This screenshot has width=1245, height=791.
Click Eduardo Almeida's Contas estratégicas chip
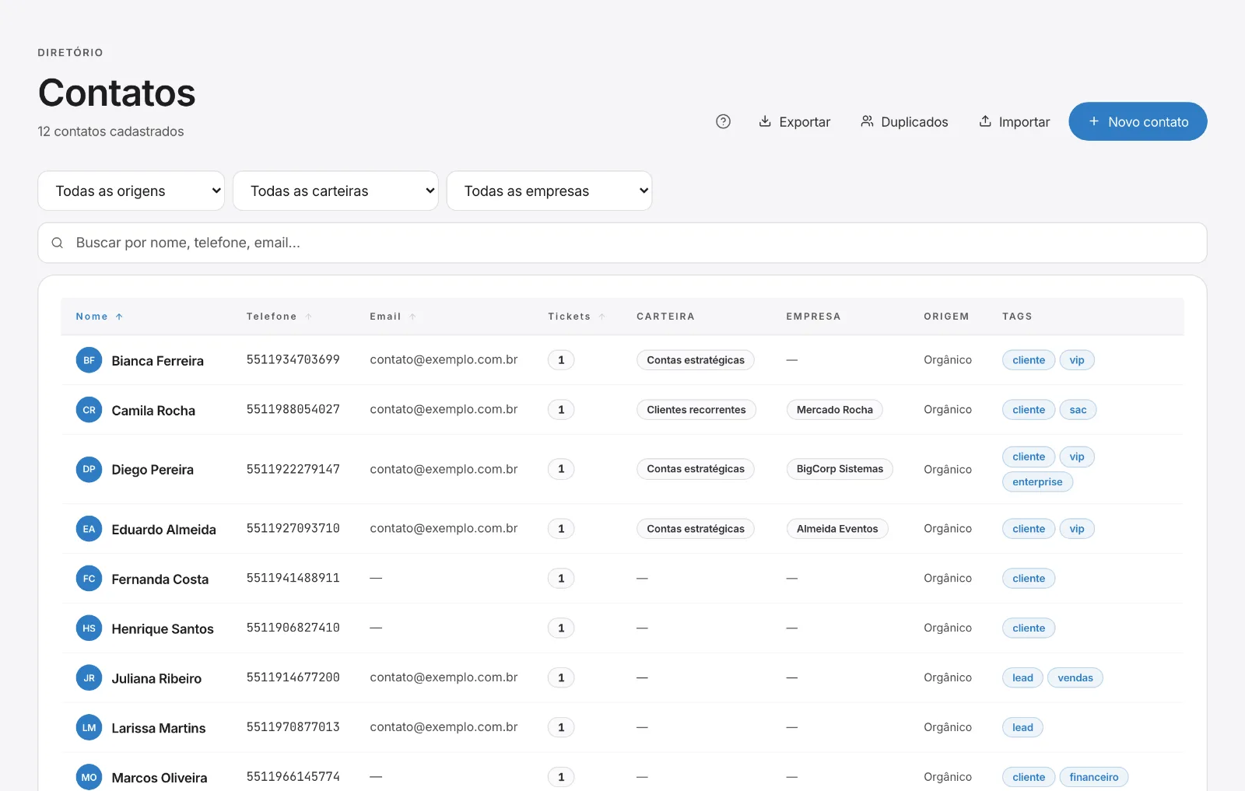pyautogui.click(x=696, y=529)
